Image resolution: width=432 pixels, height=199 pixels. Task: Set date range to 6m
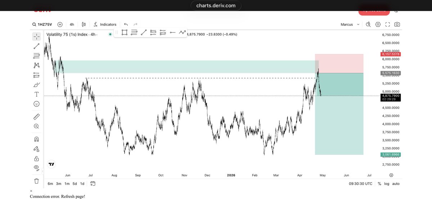coord(50,184)
